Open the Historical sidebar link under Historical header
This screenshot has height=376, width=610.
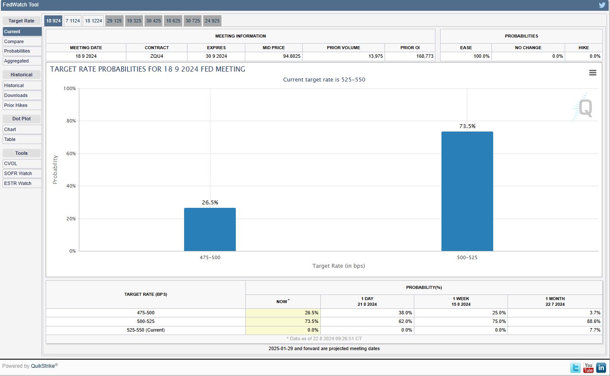point(22,85)
